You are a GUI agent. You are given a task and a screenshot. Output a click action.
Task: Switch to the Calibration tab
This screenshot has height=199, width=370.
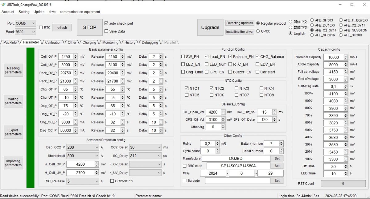coord(53,42)
